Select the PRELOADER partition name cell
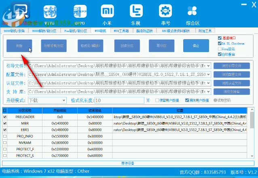The height and width of the screenshot is (178, 258). click(25, 117)
